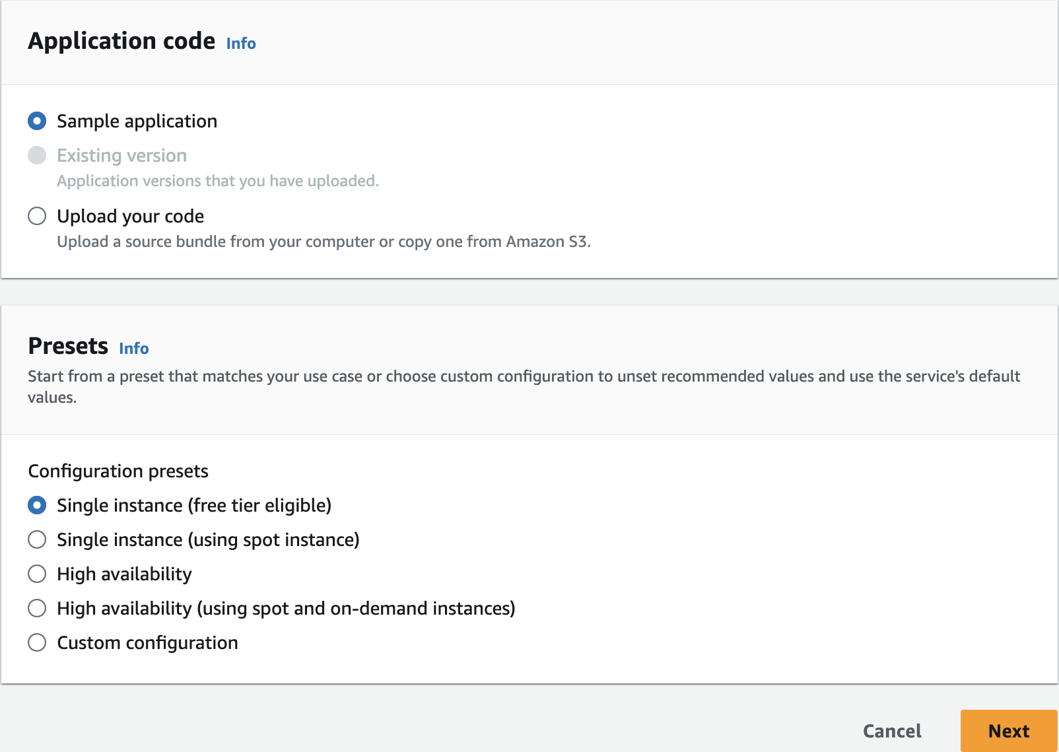Choose Single instance (using spot instance) radio
This screenshot has height=752, width=1059.
pos(37,539)
